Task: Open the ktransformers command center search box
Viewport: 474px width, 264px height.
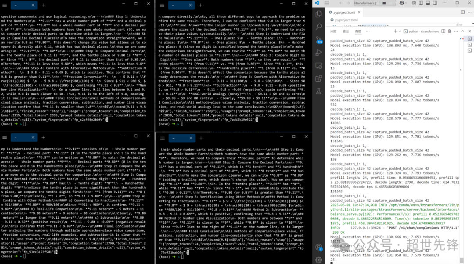Action: pyautogui.click(x=374, y=3)
